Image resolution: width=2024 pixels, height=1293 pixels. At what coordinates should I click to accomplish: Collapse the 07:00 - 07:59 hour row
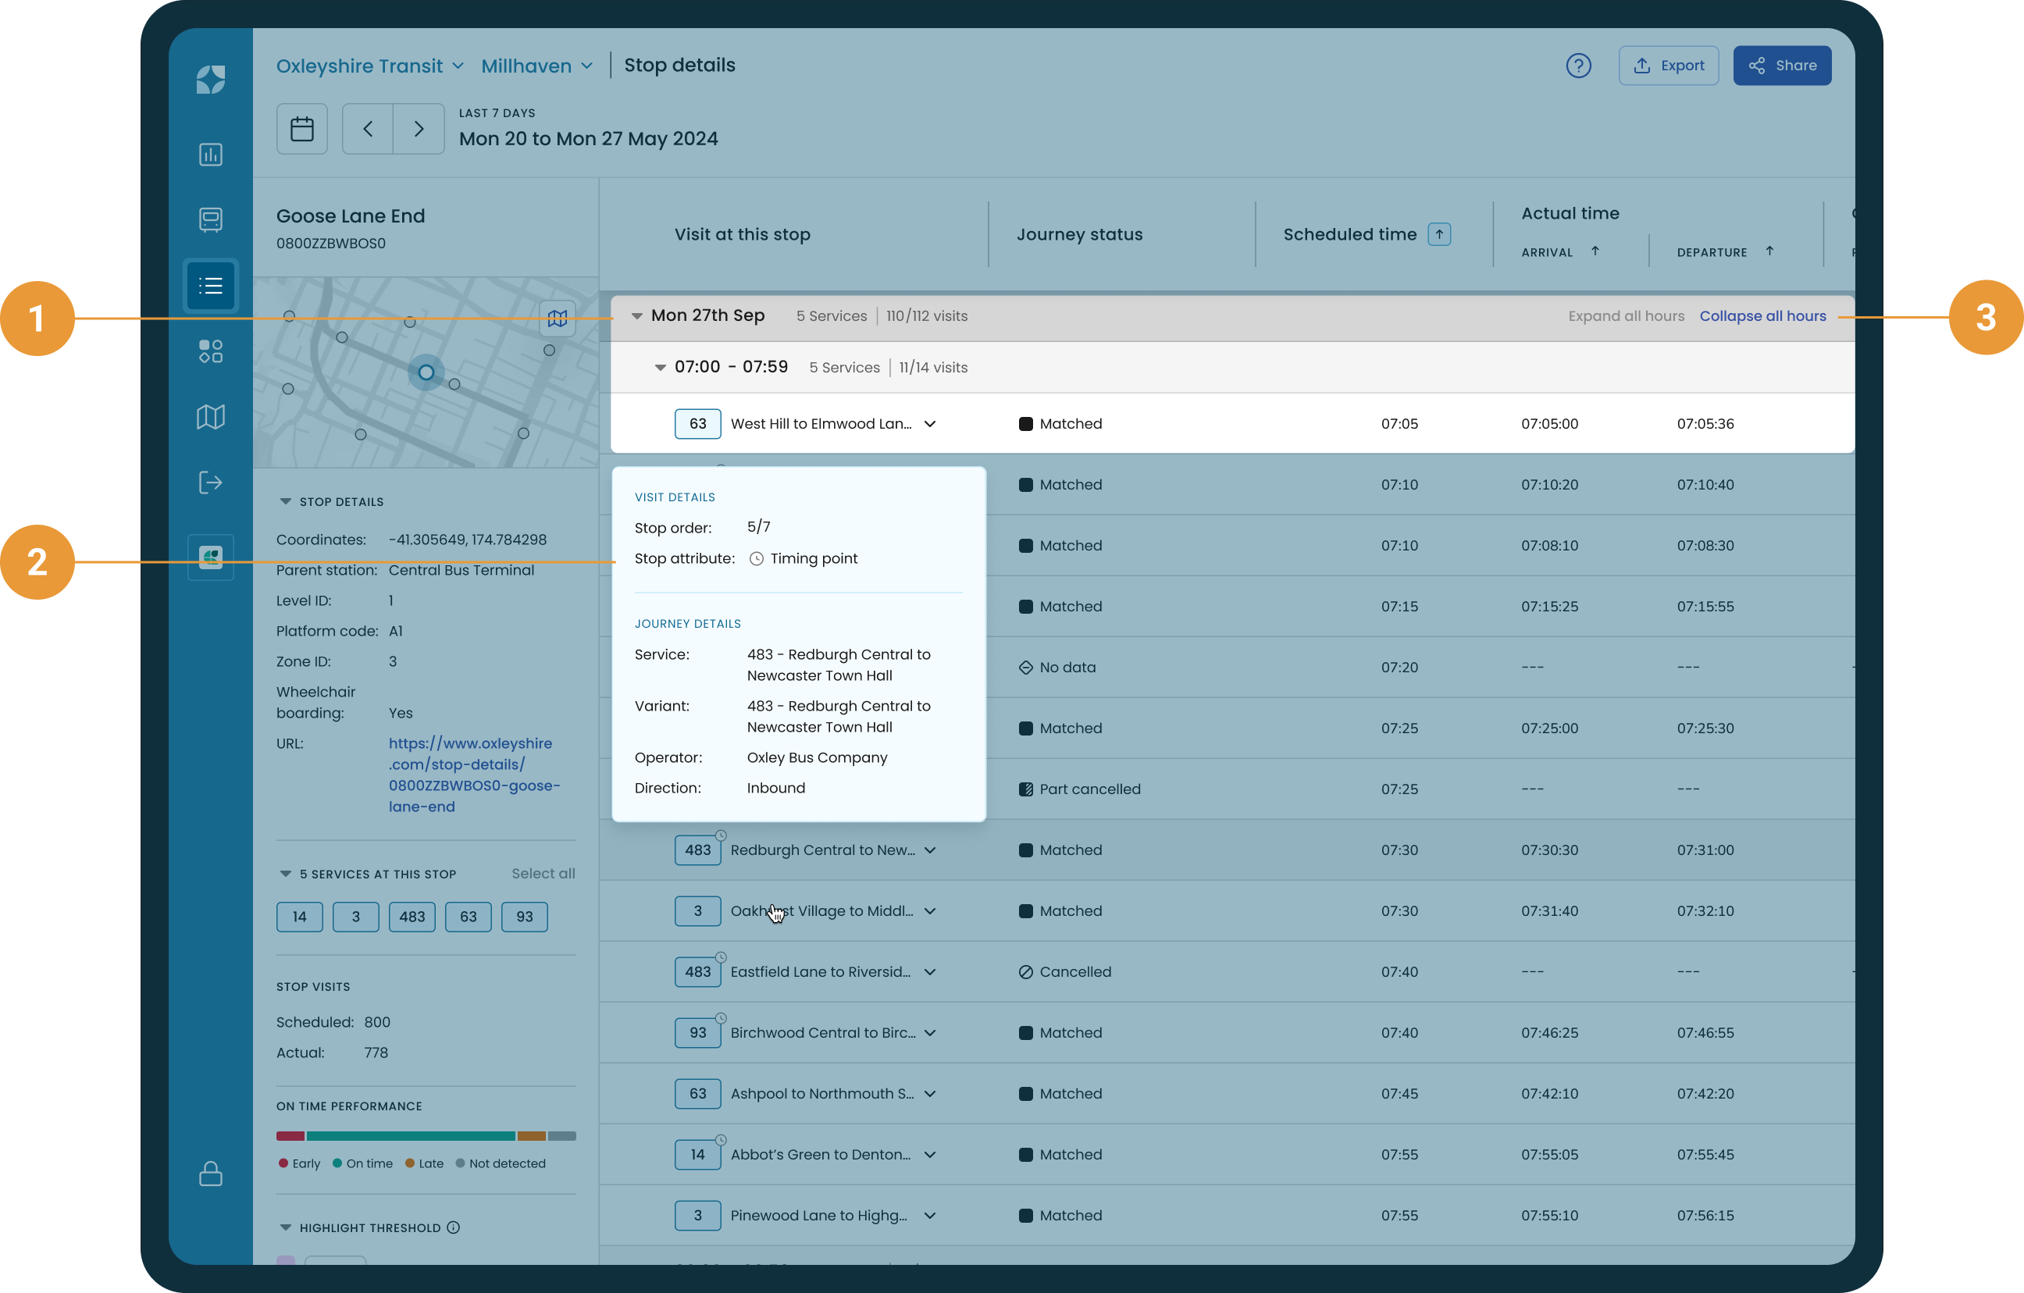coord(660,368)
